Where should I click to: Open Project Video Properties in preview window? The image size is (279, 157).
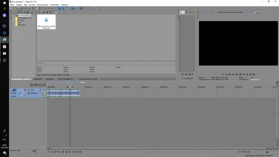pos(201,12)
